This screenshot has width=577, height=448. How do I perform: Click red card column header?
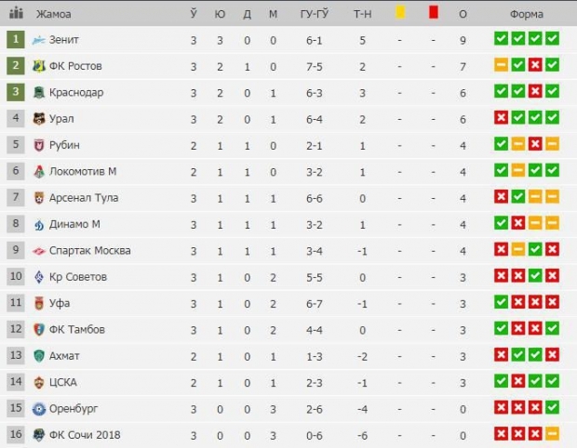pos(434,12)
